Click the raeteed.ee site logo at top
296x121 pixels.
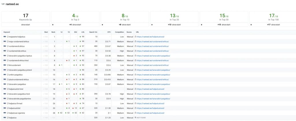(x=3, y=4)
